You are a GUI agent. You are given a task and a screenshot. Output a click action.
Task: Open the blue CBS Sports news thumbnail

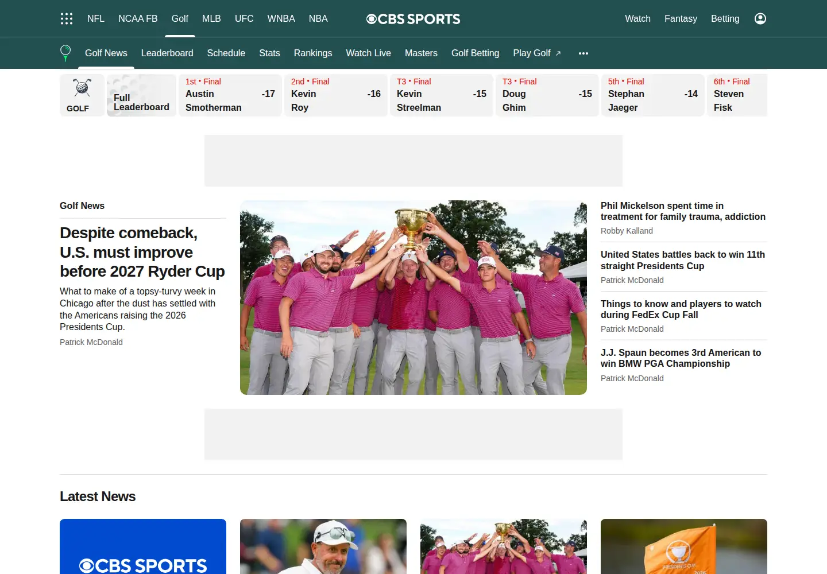[x=143, y=546]
